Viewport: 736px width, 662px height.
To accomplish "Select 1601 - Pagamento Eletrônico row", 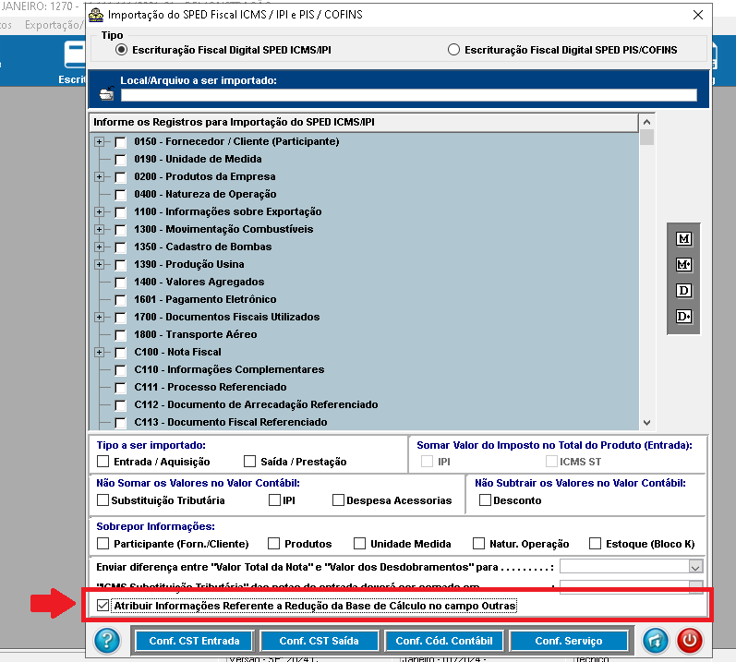I will pyautogui.click(x=205, y=299).
